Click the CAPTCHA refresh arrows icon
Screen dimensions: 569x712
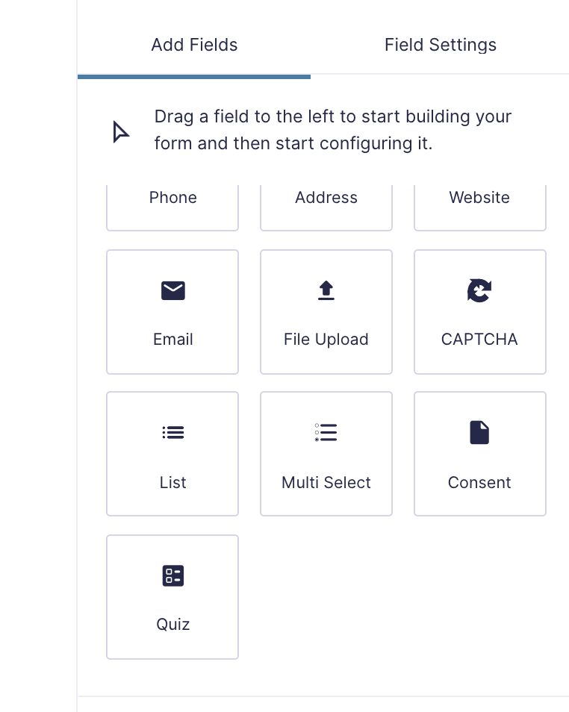pyautogui.click(x=479, y=290)
